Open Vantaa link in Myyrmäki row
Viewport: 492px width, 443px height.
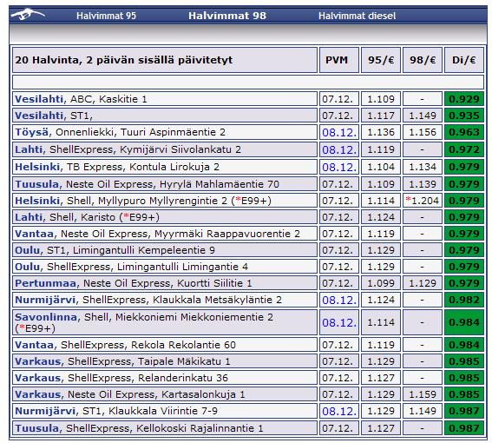pyautogui.click(x=34, y=234)
